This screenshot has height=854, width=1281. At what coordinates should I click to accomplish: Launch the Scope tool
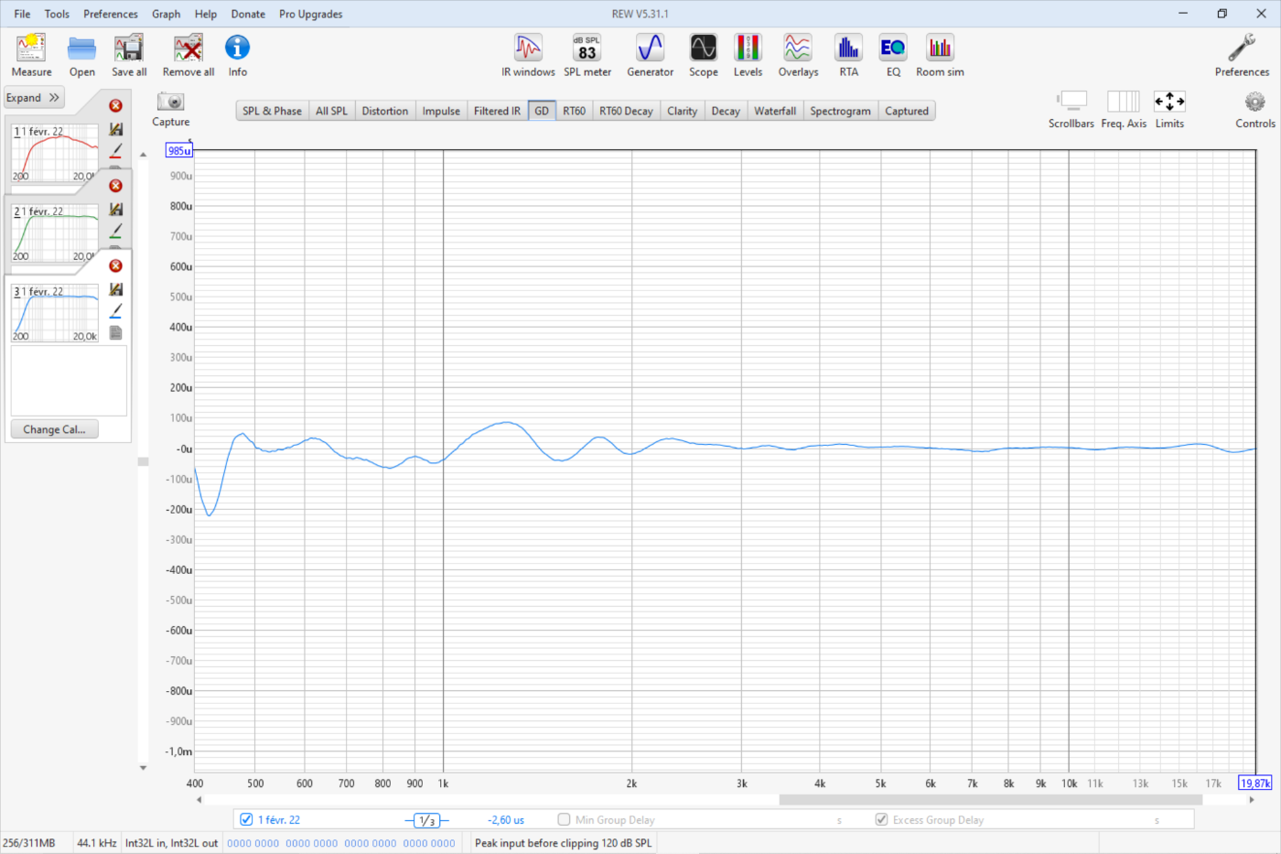703,55
